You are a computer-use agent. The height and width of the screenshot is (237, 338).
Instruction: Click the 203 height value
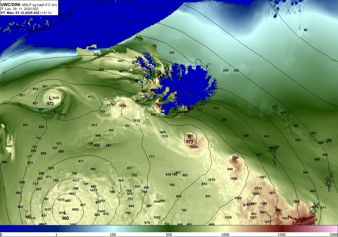tap(236, 70)
